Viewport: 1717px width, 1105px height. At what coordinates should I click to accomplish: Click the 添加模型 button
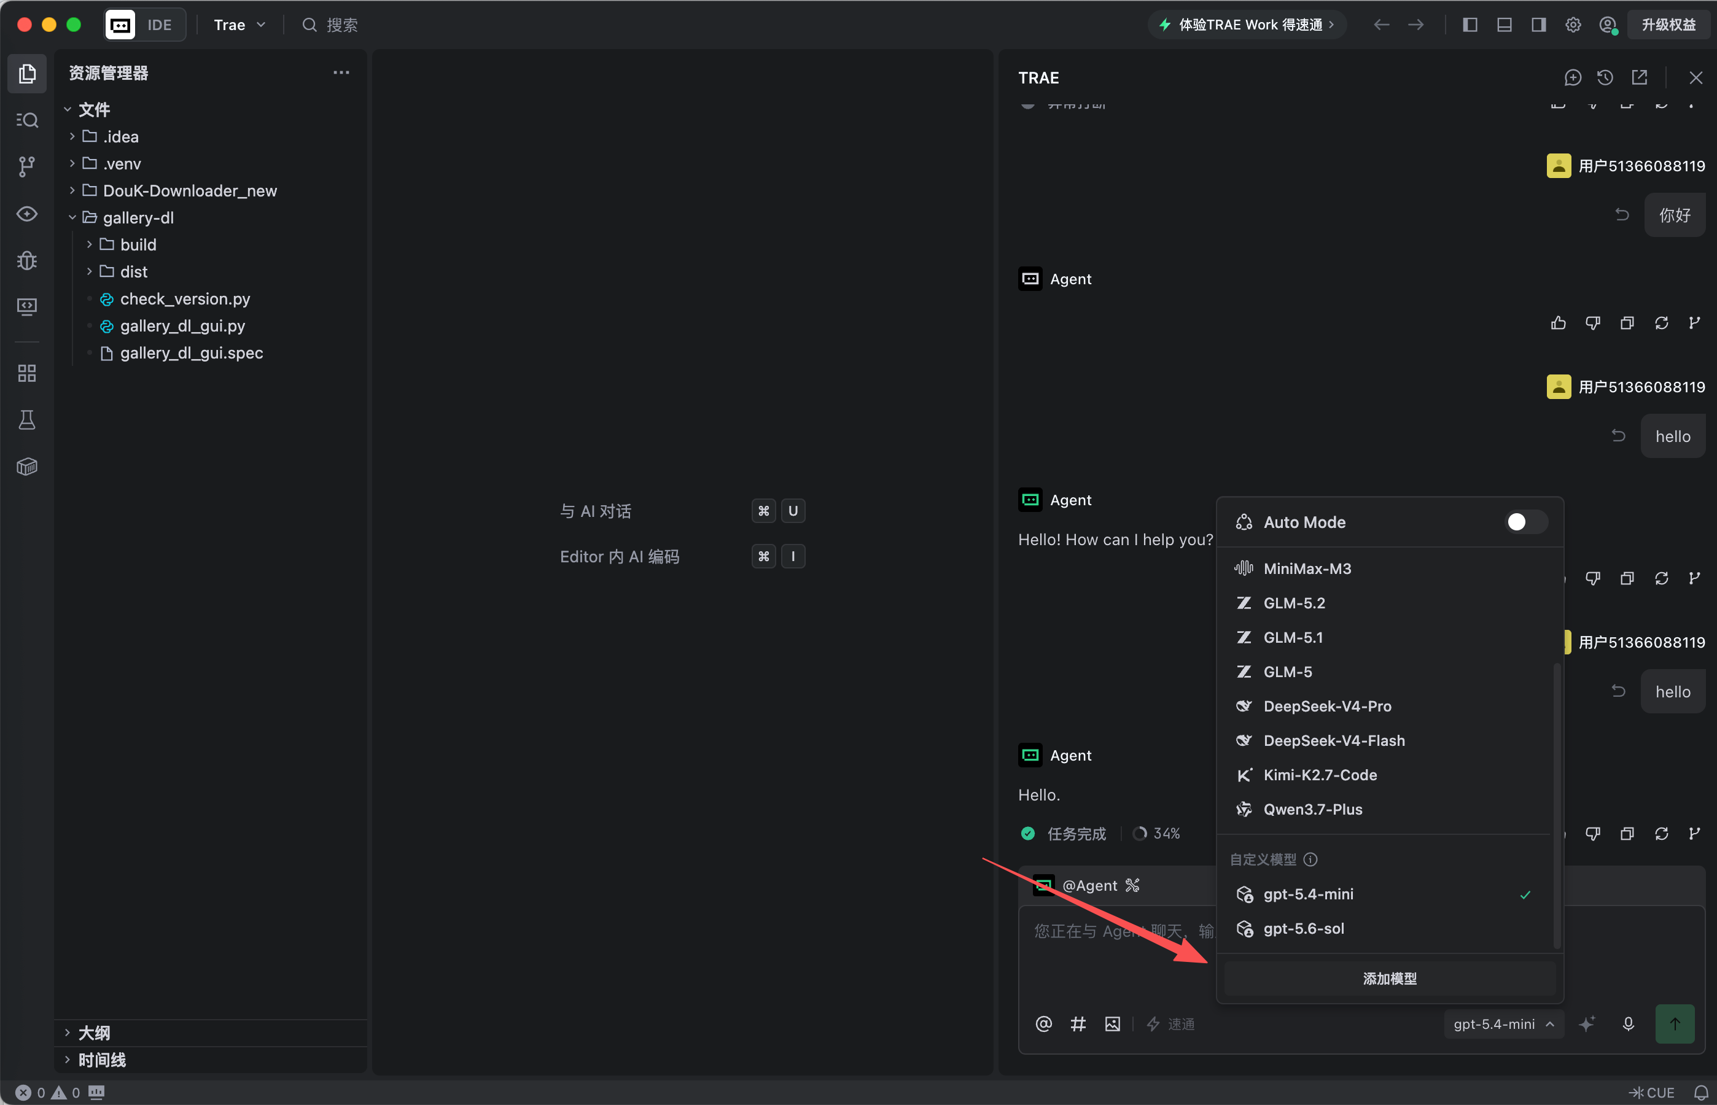[1390, 979]
